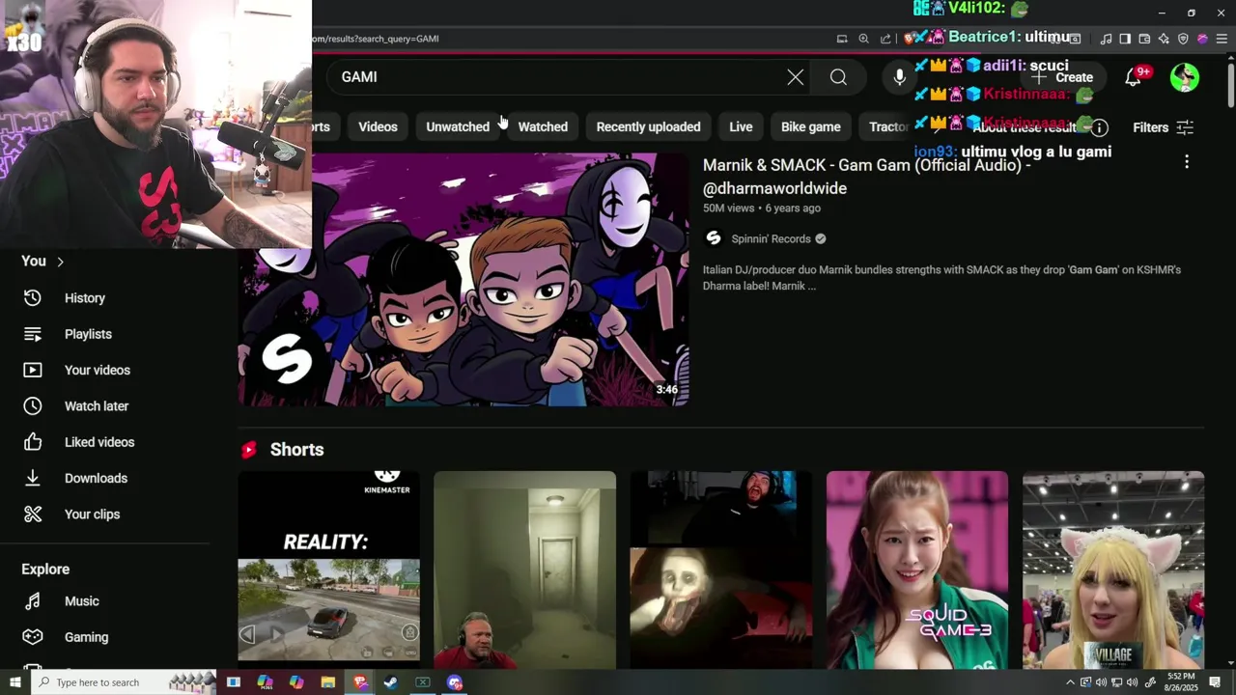Open the notifications bell
Image resolution: width=1236 pixels, height=695 pixels.
[x=1133, y=77]
